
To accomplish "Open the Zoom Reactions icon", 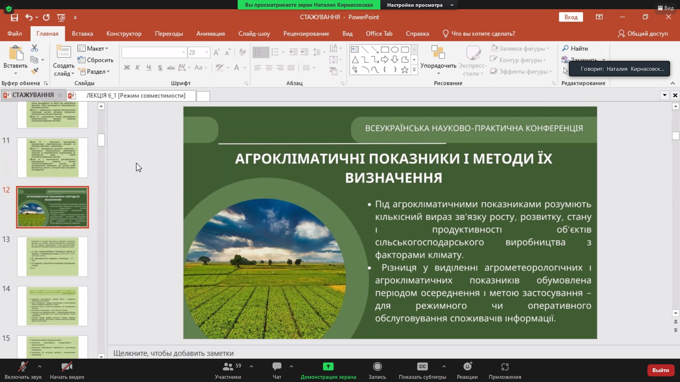I will tap(467, 367).
